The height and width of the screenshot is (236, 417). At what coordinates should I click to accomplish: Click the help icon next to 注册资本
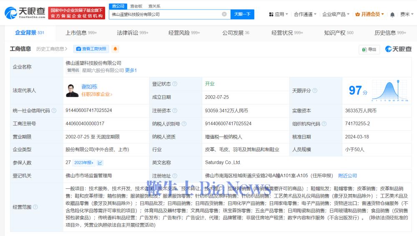coord(175,111)
